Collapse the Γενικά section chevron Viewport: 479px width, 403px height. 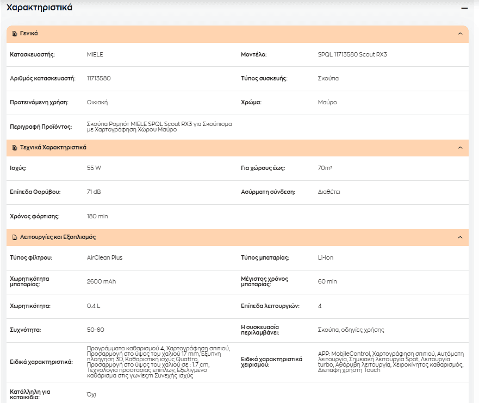pyautogui.click(x=460, y=34)
